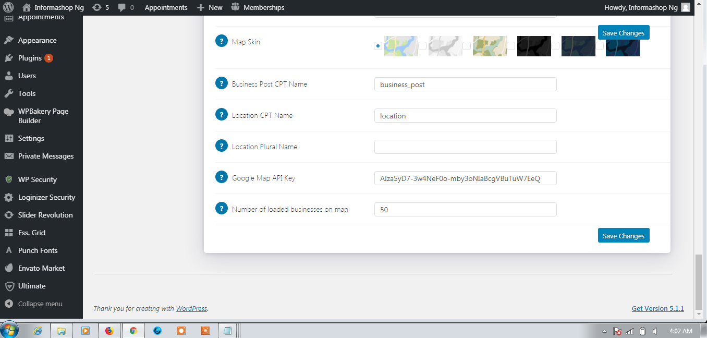Open the Get Version 5.1.1 link

657,308
